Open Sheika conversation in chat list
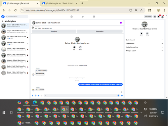Image resolution: width=168 pixels, height=126 pixels. coord(15,67)
